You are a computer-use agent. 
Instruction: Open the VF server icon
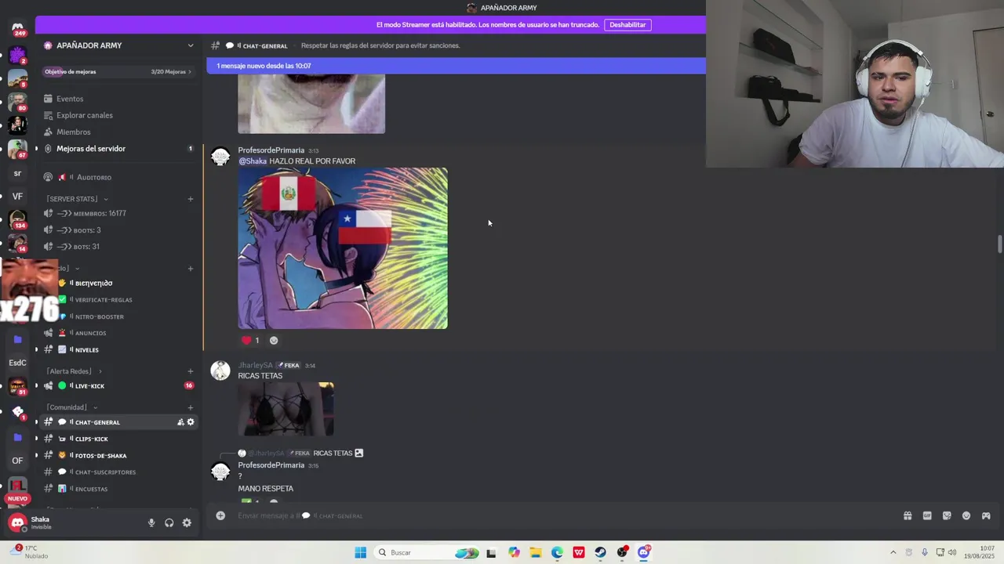[17, 197]
